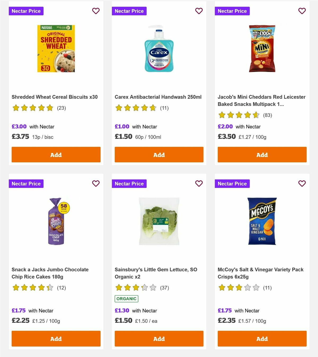Click the Nectar Price badge on Shredded Wheat
Viewport: 318px width, 357px height.
tap(26, 11)
